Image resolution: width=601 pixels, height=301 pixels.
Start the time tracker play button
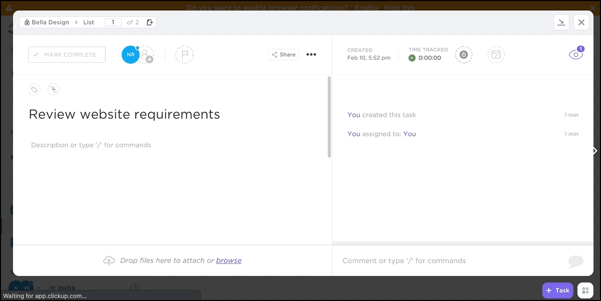412,58
